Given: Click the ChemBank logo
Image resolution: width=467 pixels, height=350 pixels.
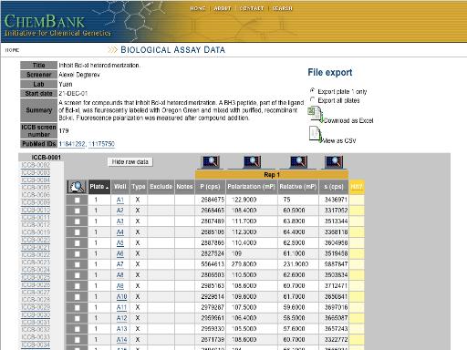Looking at the screenshot, I should (45, 22).
